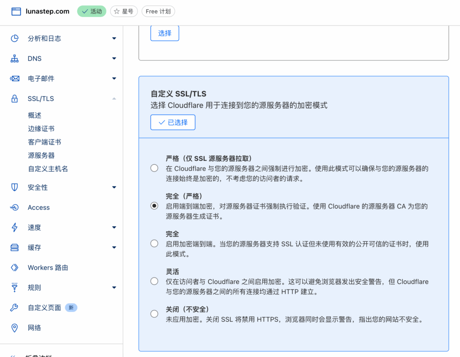Click the 电子邮件 sidebar label

point(41,79)
